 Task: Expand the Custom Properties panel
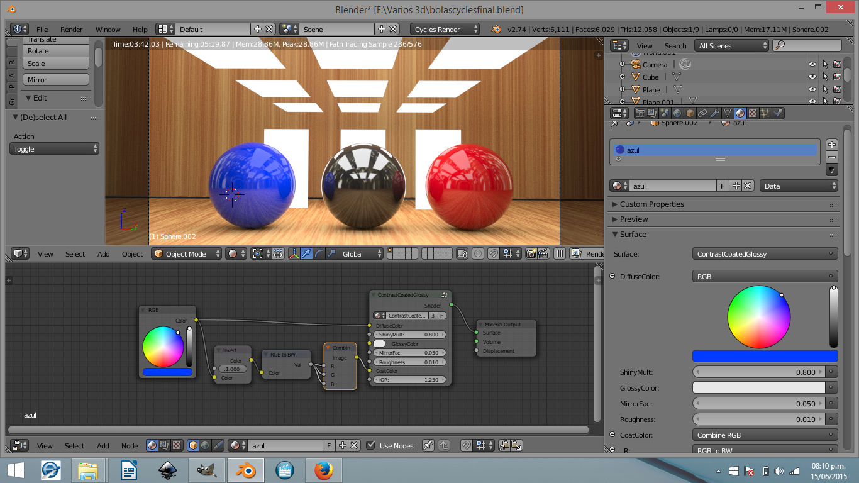(651, 204)
